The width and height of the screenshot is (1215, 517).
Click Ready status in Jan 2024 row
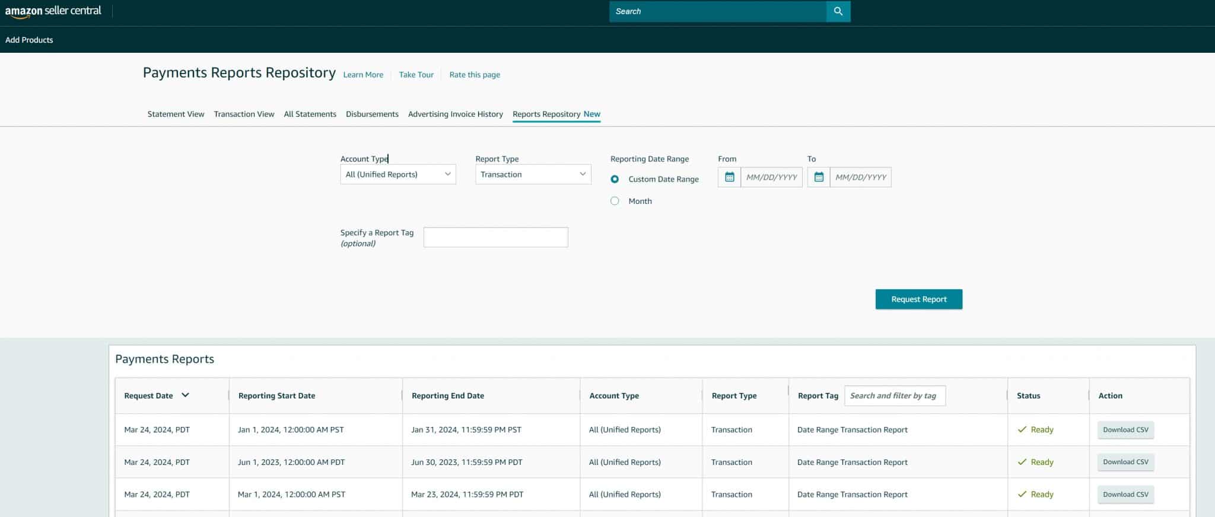[1036, 430]
